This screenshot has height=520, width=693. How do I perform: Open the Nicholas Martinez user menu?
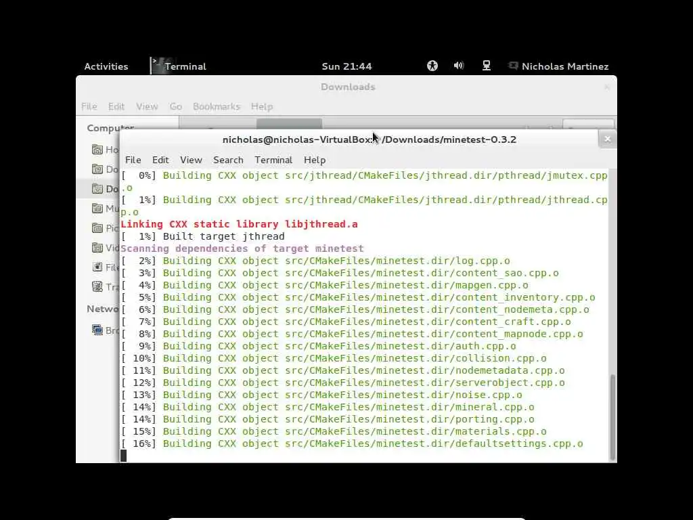tap(565, 66)
